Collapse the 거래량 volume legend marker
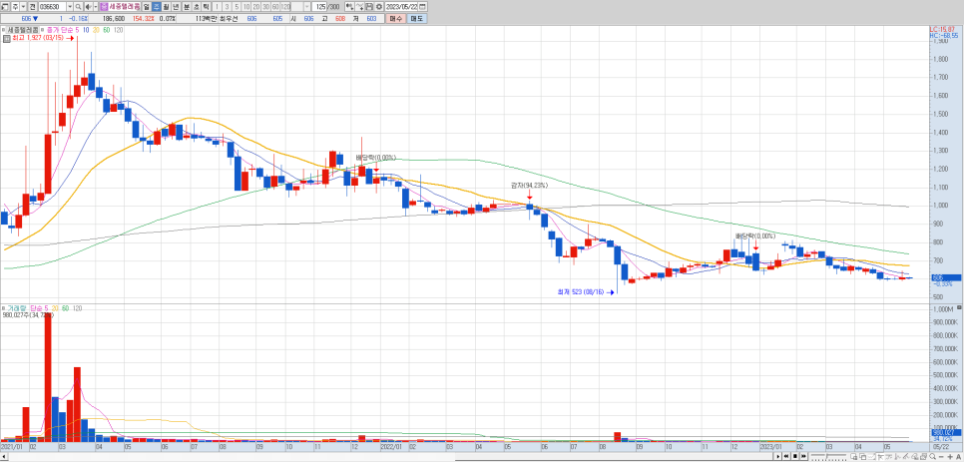Viewport: 964px width, 462px height. 3,307
